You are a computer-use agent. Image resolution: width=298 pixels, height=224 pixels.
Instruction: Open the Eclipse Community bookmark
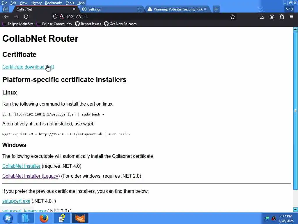tap(54, 24)
